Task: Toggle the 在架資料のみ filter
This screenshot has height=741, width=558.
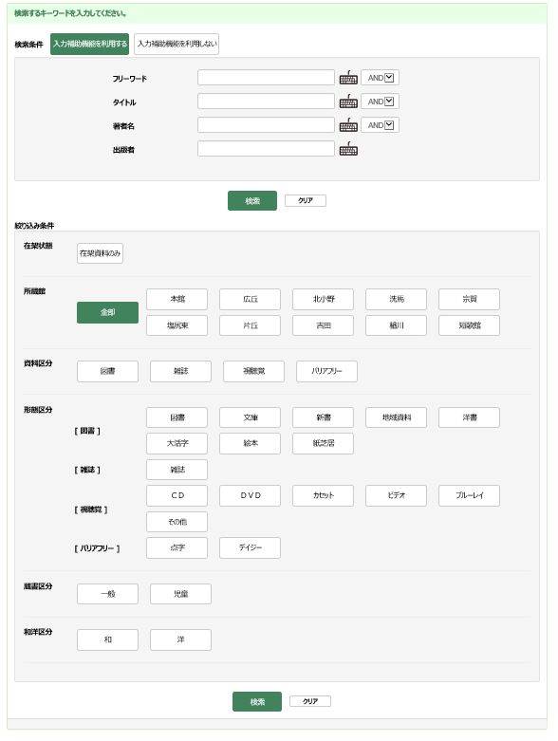Action: click(x=100, y=253)
